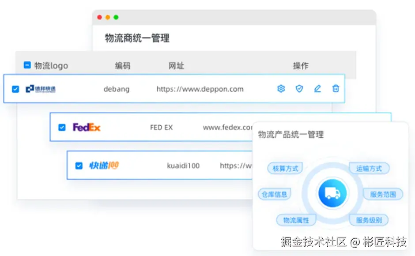Select the 服务级别 tag bubble
Image resolution: width=415 pixels, height=256 pixels.
[369, 220]
